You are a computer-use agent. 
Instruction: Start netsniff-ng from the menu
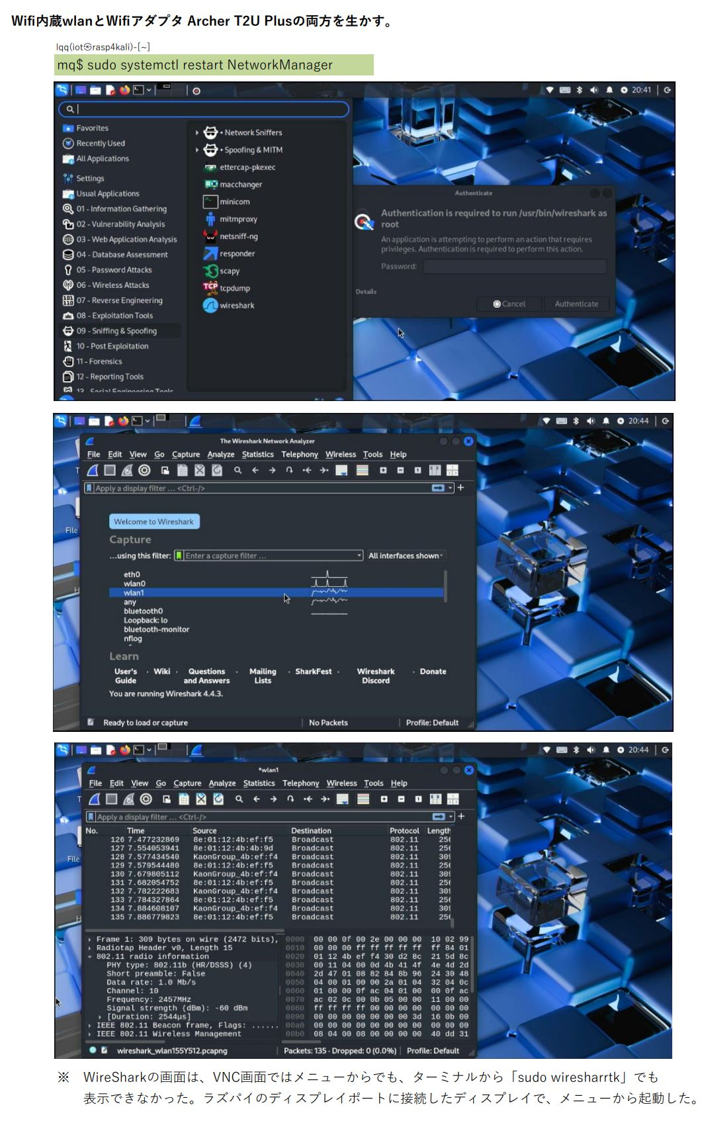pos(230,236)
